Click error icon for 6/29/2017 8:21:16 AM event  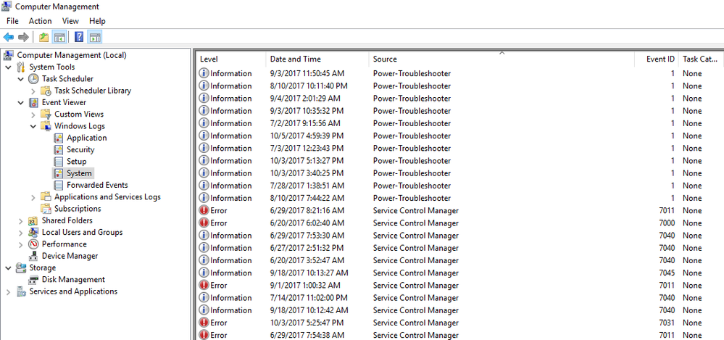click(204, 211)
